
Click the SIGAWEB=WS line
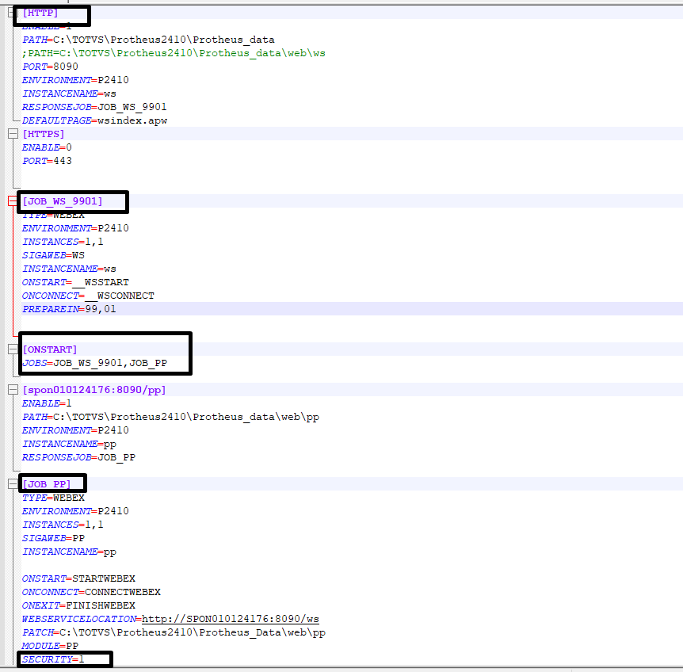pos(53,255)
